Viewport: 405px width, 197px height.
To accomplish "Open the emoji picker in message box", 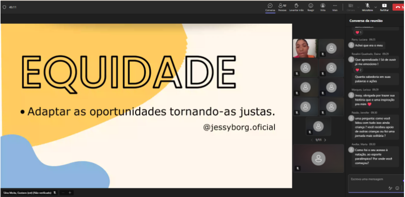I will [x=397, y=188].
